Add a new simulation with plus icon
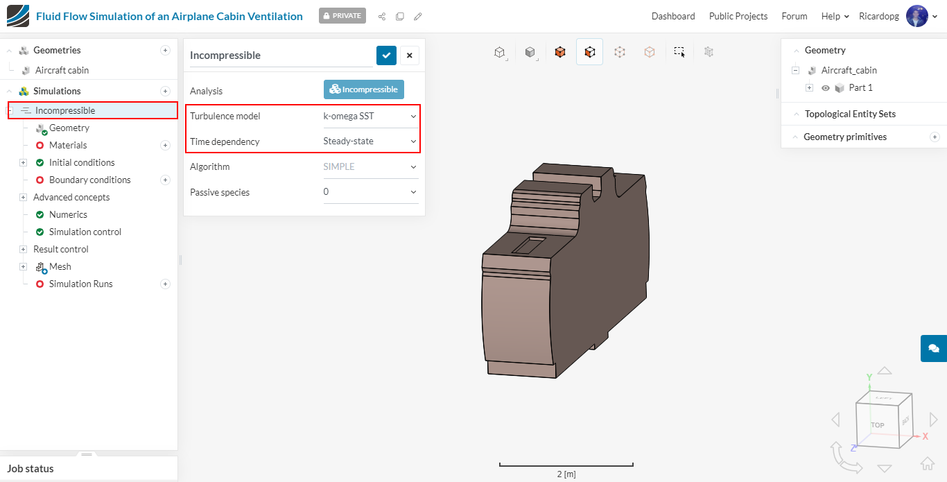 tap(165, 91)
